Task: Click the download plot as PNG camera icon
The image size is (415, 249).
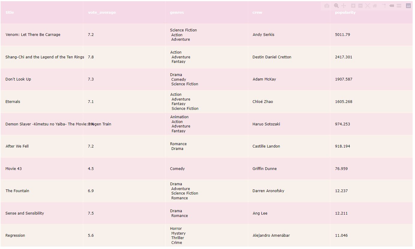Action: pos(327,6)
